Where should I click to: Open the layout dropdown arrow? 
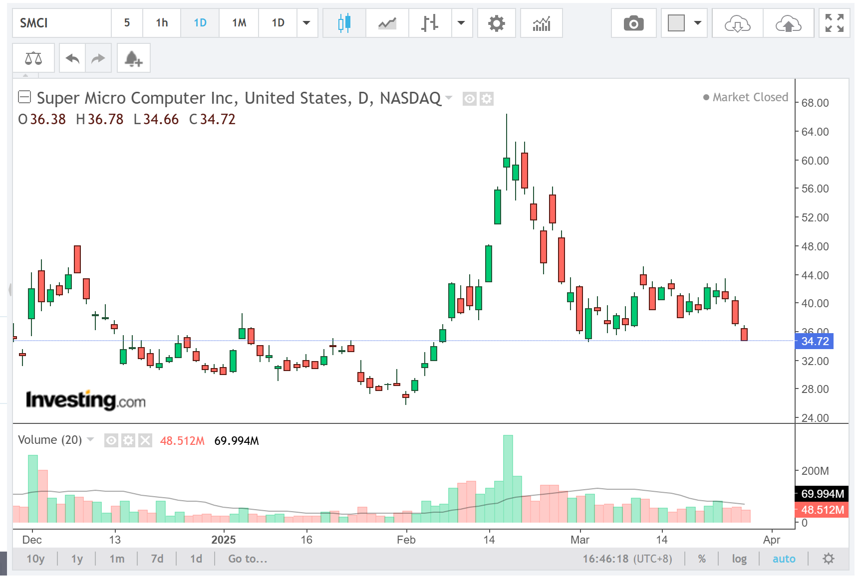(698, 23)
